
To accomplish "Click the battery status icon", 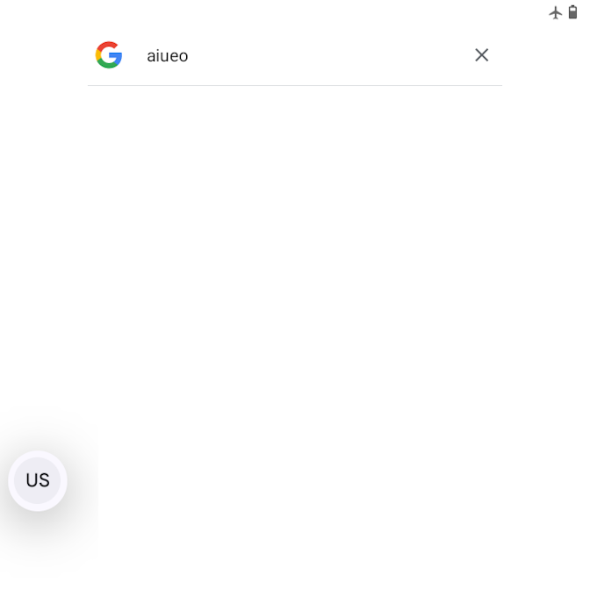I will tap(572, 12).
